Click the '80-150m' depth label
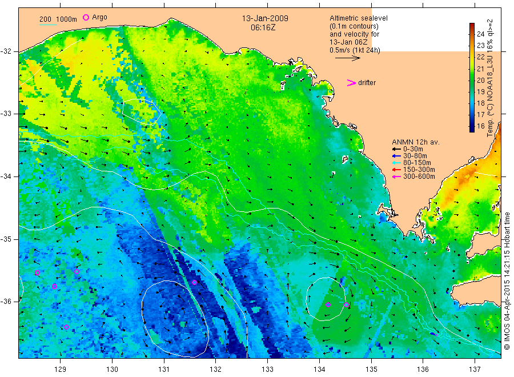The width and height of the screenshot is (514, 377). pos(417,163)
